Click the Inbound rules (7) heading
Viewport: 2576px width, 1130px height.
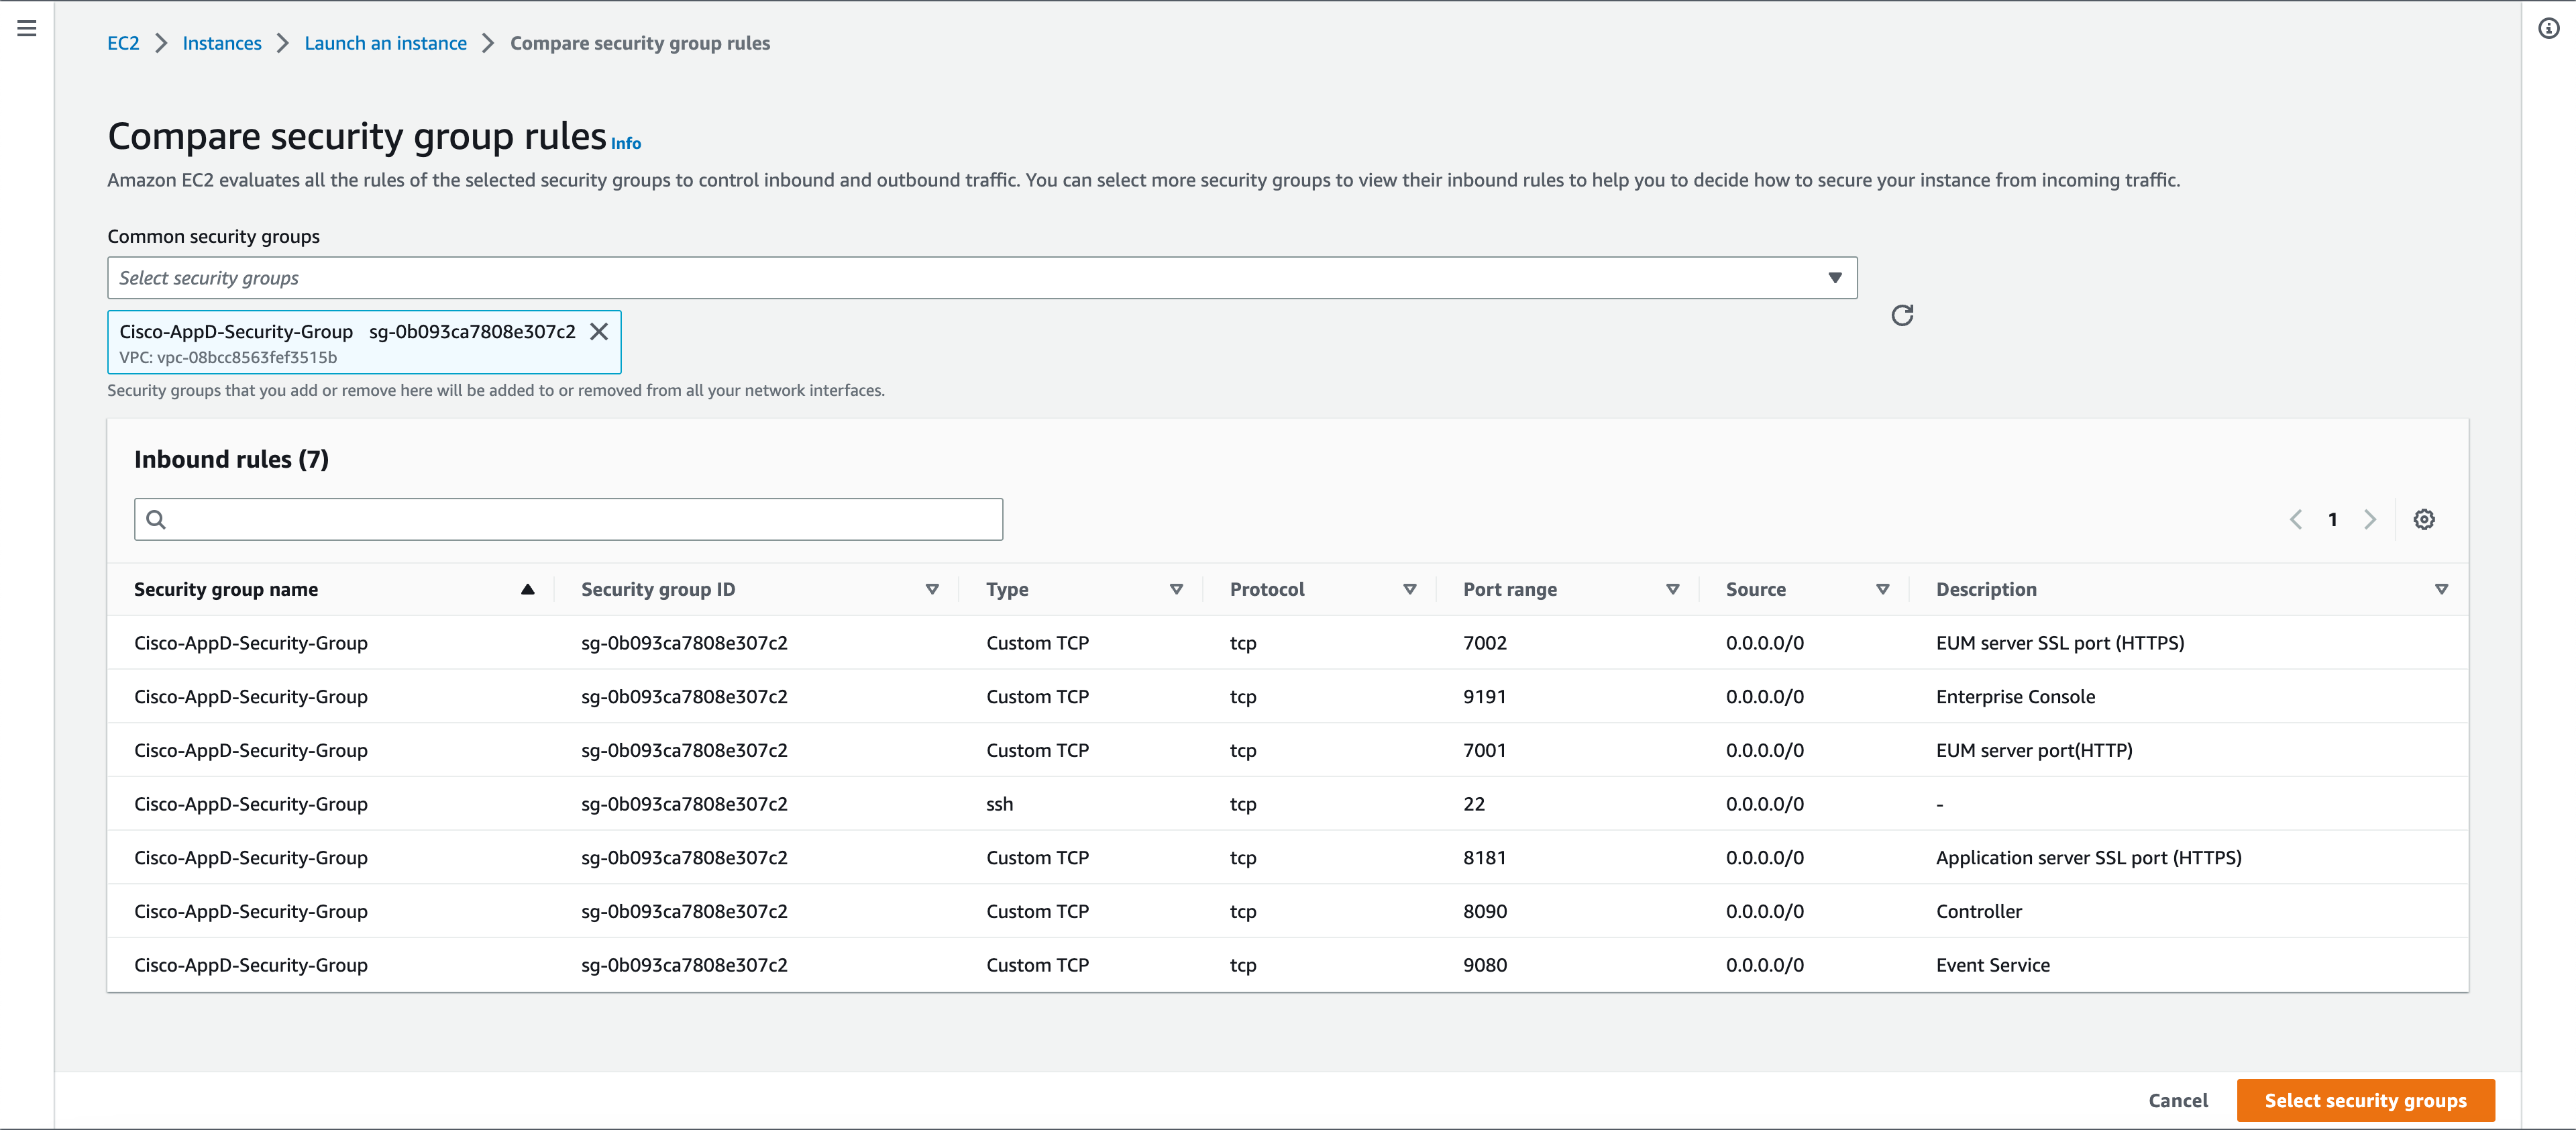coord(231,459)
